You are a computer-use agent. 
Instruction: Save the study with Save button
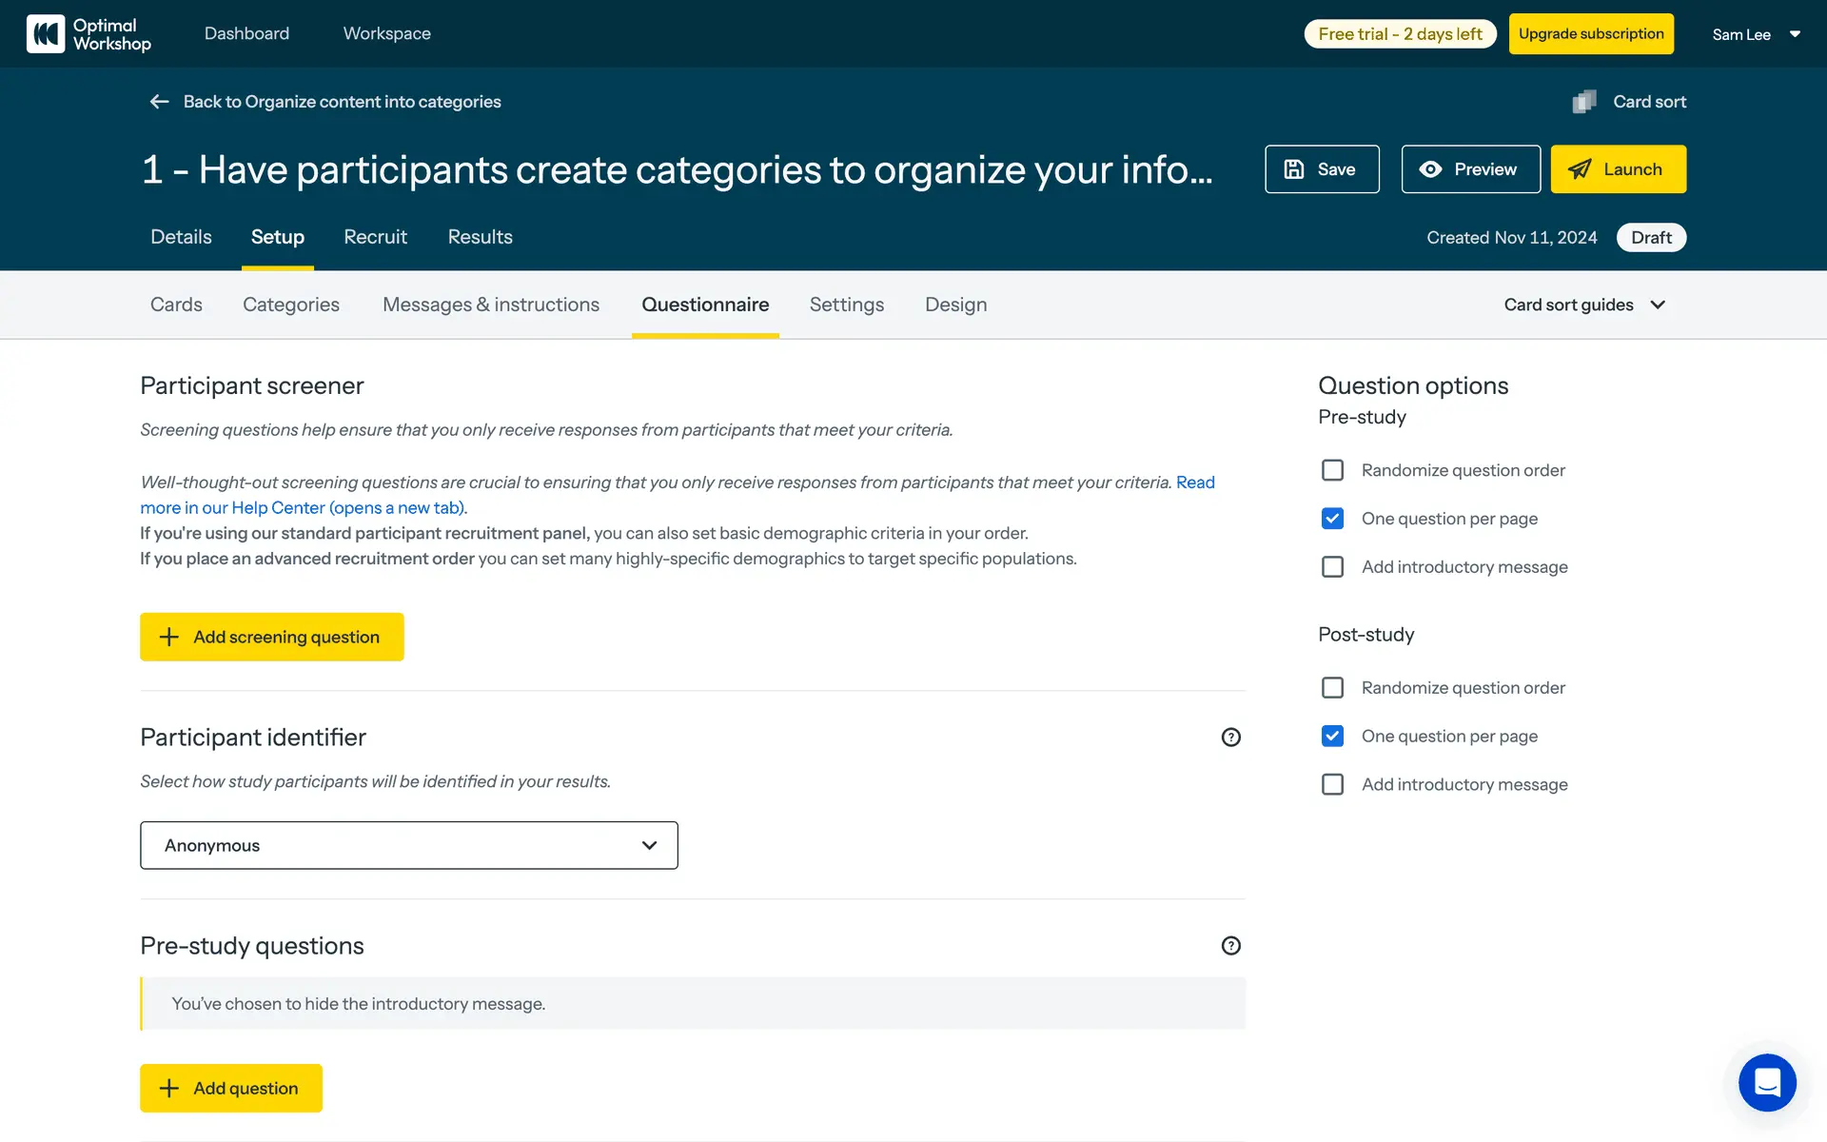[x=1321, y=169]
